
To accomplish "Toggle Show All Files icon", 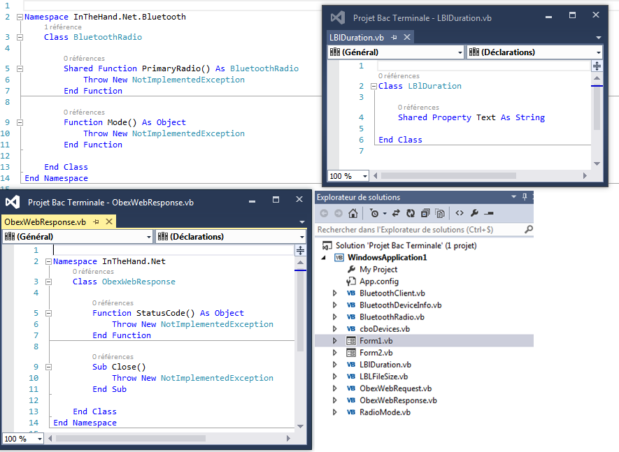I will coord(440,213).
